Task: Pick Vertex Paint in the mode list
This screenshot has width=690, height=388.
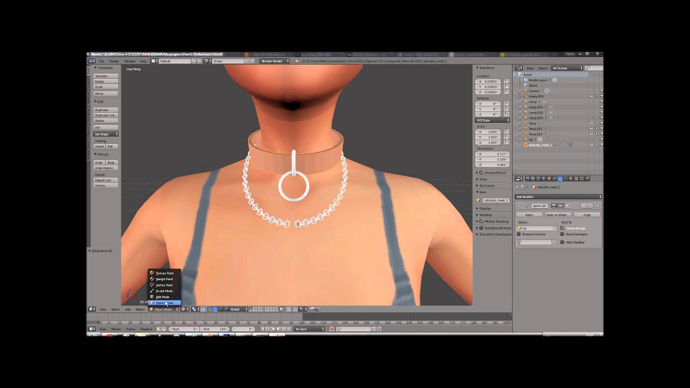Action: (164, 285)
